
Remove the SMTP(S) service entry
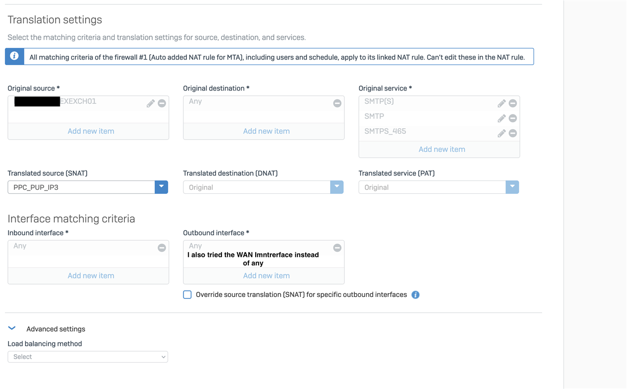point(513,103)
